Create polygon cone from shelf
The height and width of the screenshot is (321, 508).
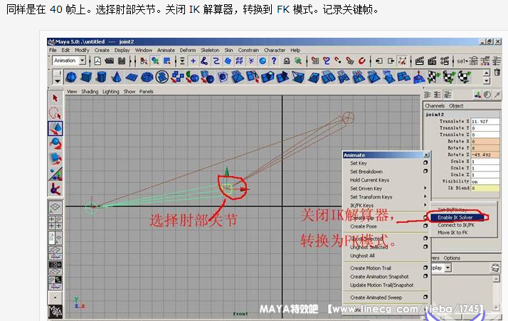116,77
